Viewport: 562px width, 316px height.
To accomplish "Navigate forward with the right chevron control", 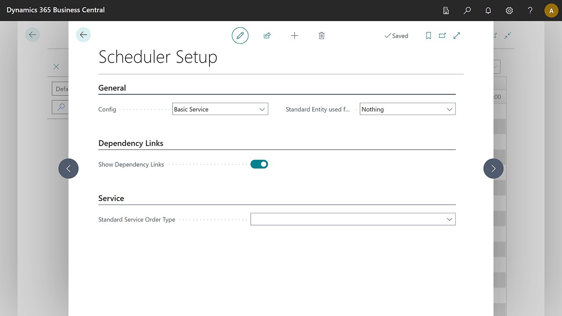I will (x=493, y=168).
